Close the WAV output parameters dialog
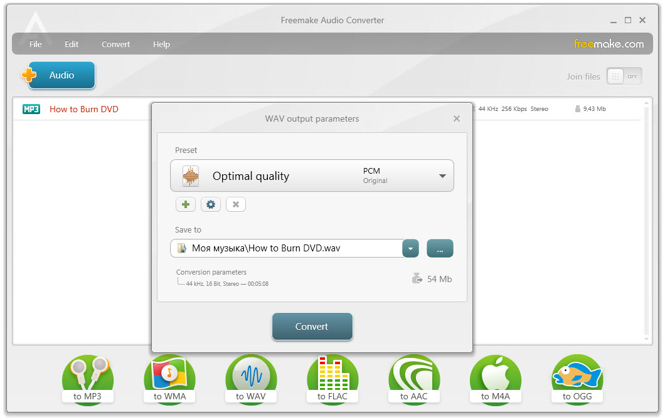Screen dimensions: 665x420 pyautogui.click(x=456, y=118)
